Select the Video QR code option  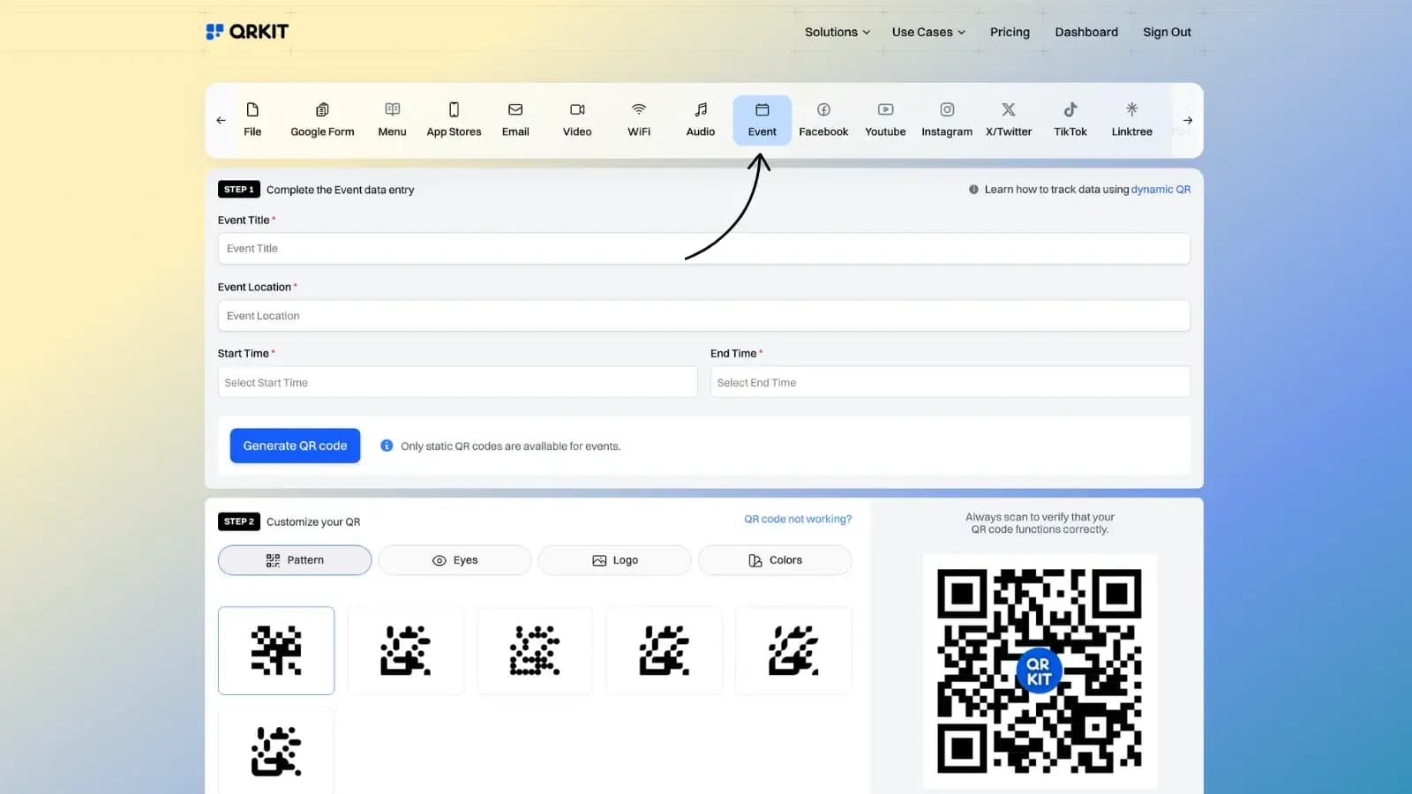(576, 119)
